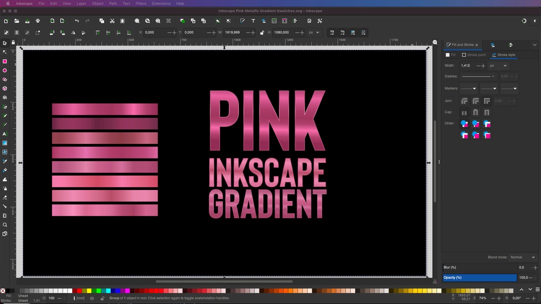Open the Dashes pattern dropdown

pyautogui.click(x=478, y=76)
